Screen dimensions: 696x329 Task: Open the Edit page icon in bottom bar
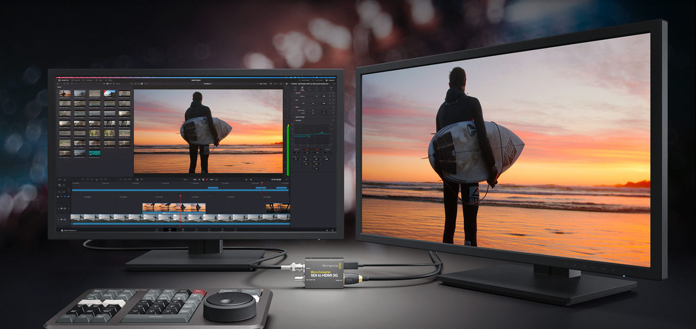(183, 229)
